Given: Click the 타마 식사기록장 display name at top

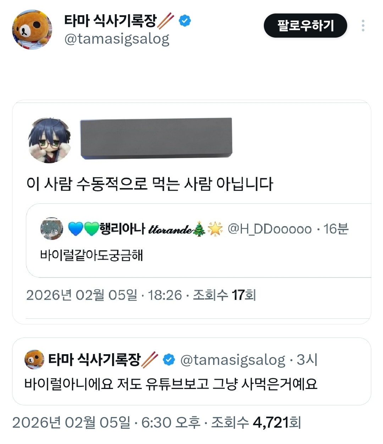Looking at the screenshot, I should tap(110, 21).
